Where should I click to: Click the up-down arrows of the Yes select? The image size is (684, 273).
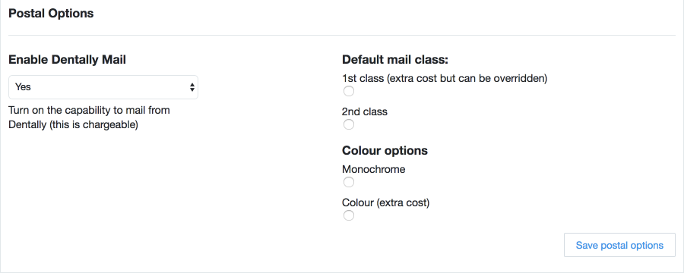coord(192,87)
